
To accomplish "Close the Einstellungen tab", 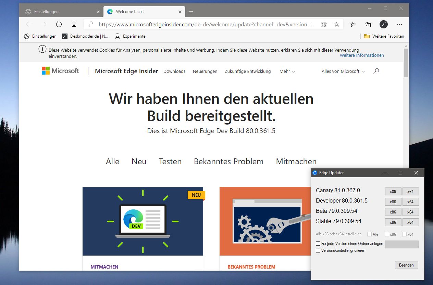I will tap(98, 12).
